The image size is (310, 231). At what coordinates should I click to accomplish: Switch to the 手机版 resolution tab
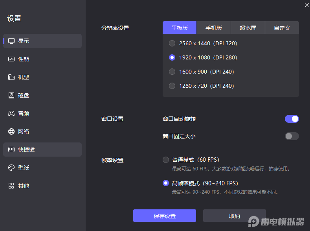pos(214,28)
